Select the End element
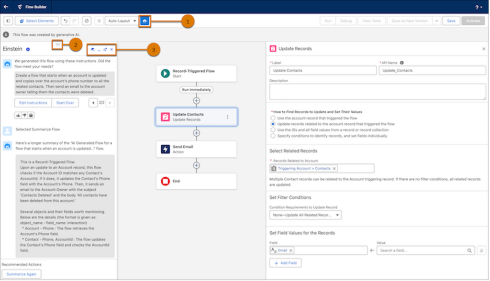The width and height of the screenshot is (490, 281). [x=196, y=181]
